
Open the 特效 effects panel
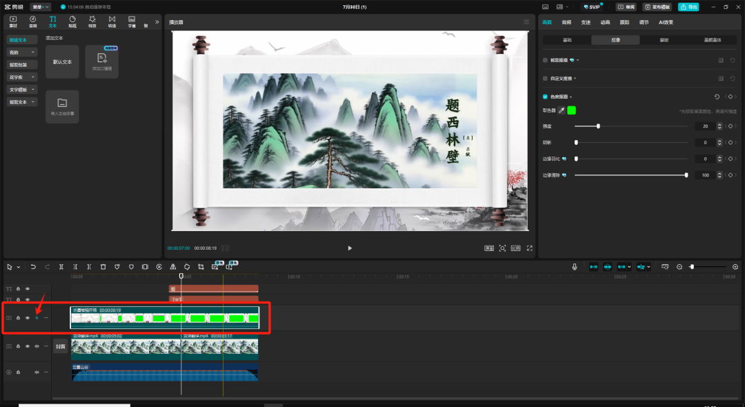(x=92, y=21)
